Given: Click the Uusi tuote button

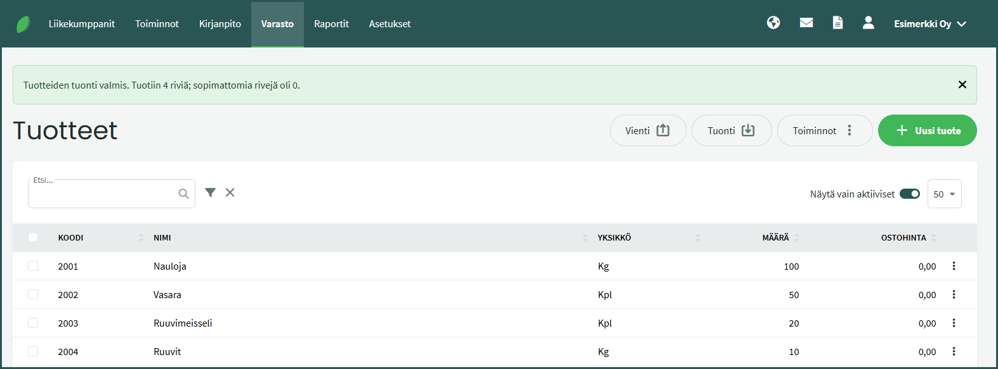Looking at the screenshot, I should click(x=927, y=130).
